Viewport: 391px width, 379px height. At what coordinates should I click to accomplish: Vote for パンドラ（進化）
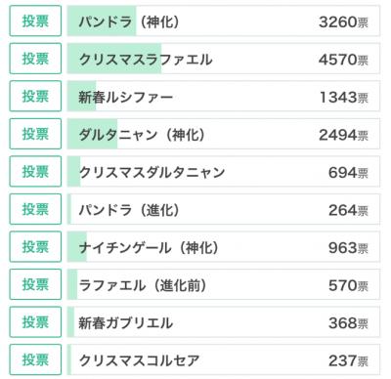35,209
